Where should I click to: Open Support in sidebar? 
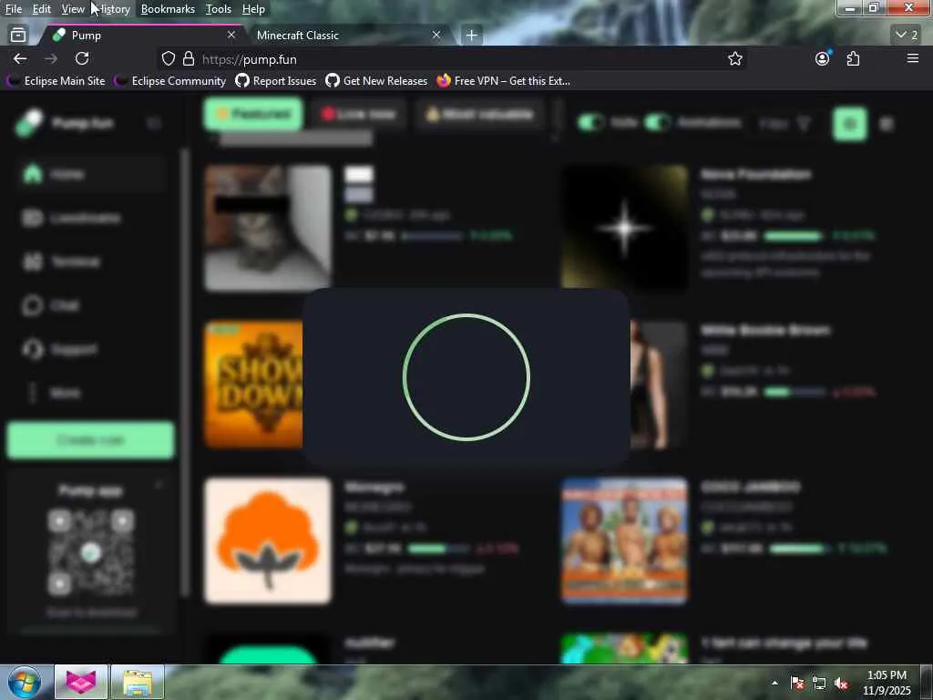coord(89,349)
